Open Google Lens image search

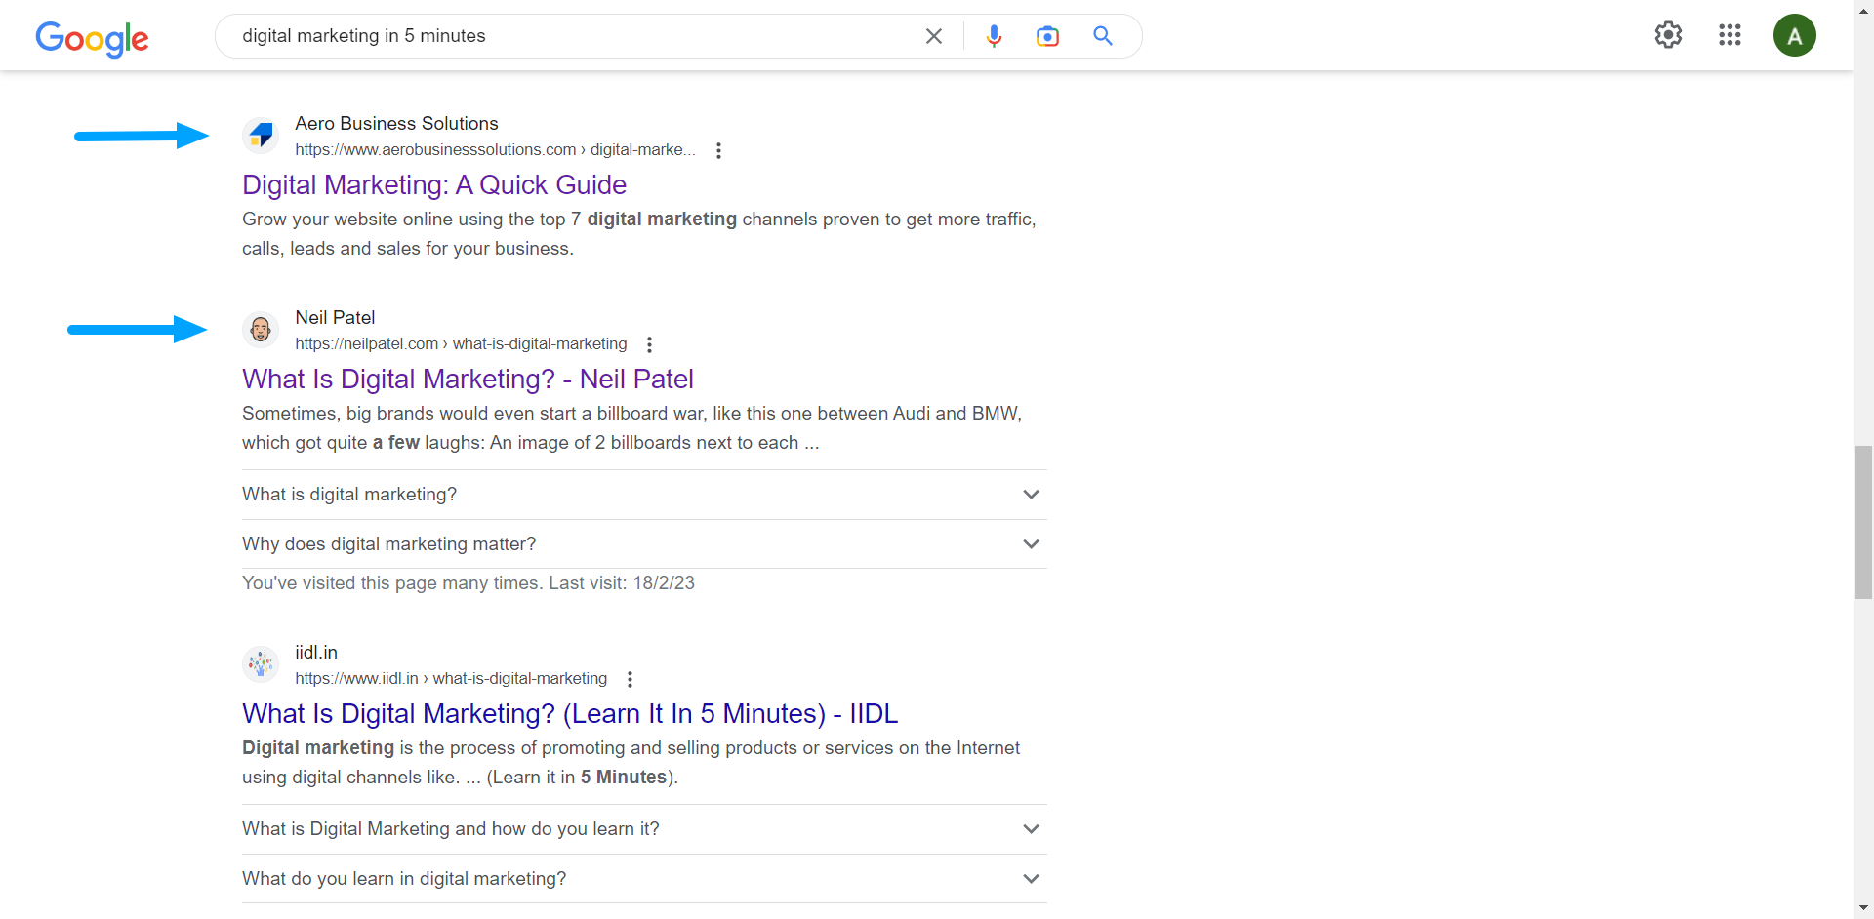coord(1047,36)
